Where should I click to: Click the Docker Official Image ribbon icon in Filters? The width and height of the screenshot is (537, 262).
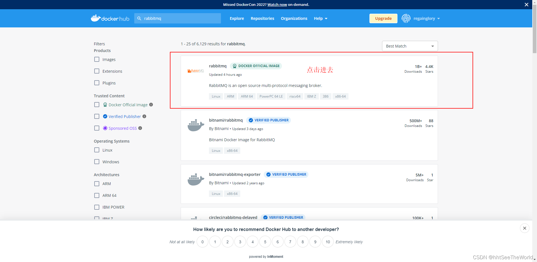click(x=105, y=105)
